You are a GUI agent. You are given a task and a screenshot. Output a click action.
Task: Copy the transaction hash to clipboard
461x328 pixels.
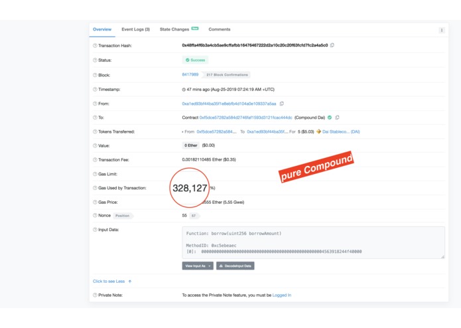pos(332,45)
